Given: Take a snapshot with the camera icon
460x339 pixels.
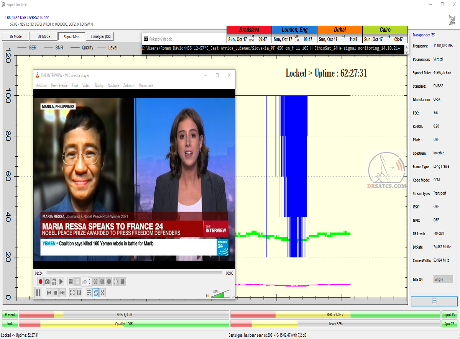Looking at the screenshot, I should click(x=47, y=282).
